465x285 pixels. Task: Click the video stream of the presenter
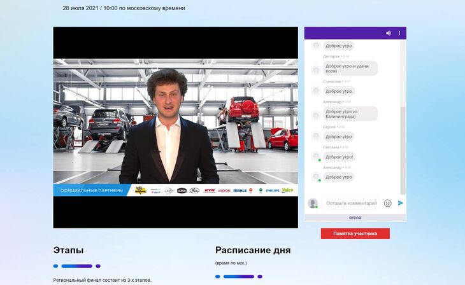pyautogui.click(x=176, y=127)
